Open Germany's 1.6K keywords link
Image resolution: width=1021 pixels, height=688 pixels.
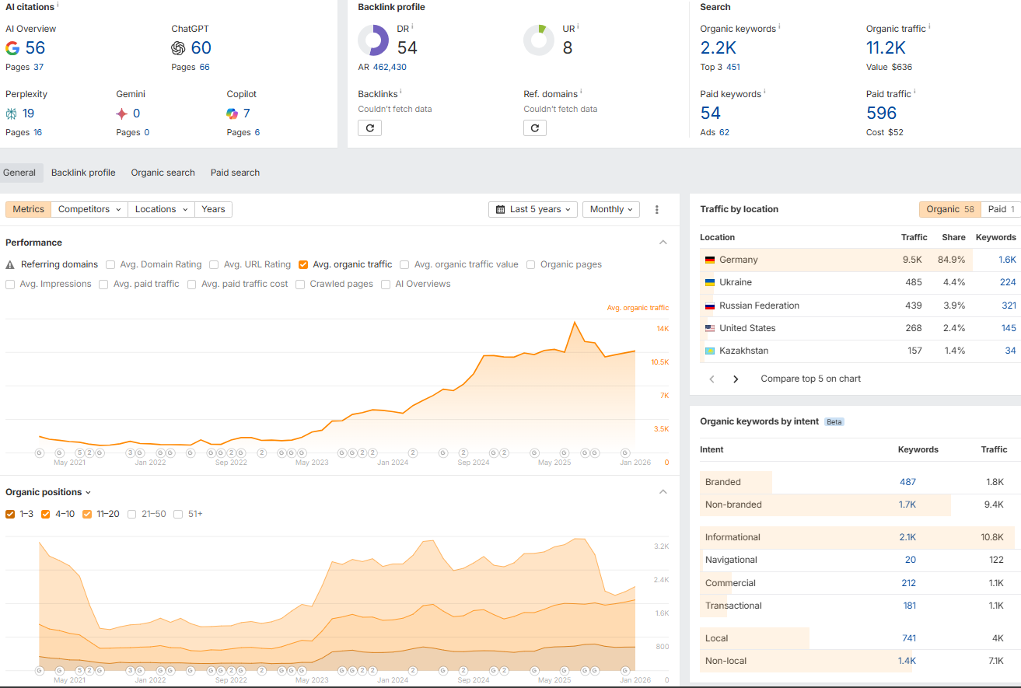1007,260
